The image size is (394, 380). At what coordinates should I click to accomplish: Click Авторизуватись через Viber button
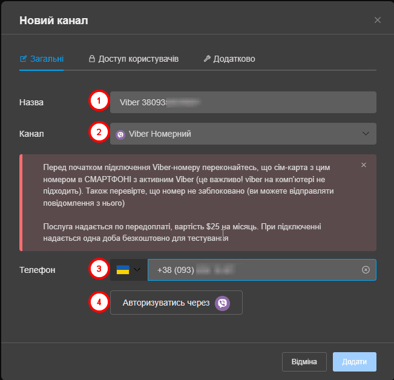[176, 303]
